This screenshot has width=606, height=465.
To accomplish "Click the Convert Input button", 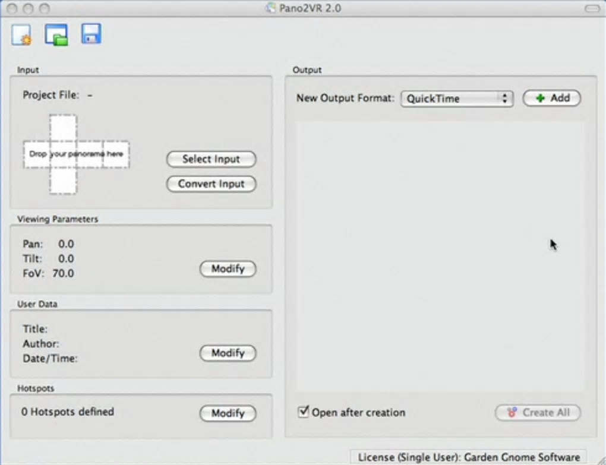I will pos(211,184).
